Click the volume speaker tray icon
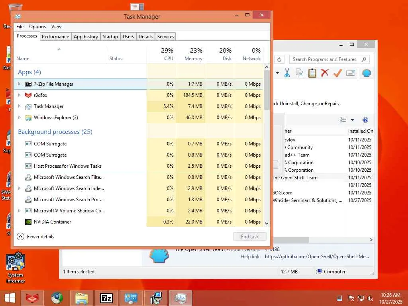The height and width of the screenshot is (306, 408). pos(370,298)
